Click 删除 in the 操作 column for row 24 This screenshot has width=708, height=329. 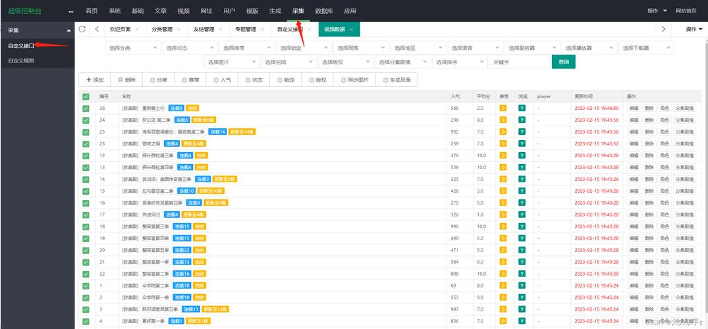click(649, 120)
